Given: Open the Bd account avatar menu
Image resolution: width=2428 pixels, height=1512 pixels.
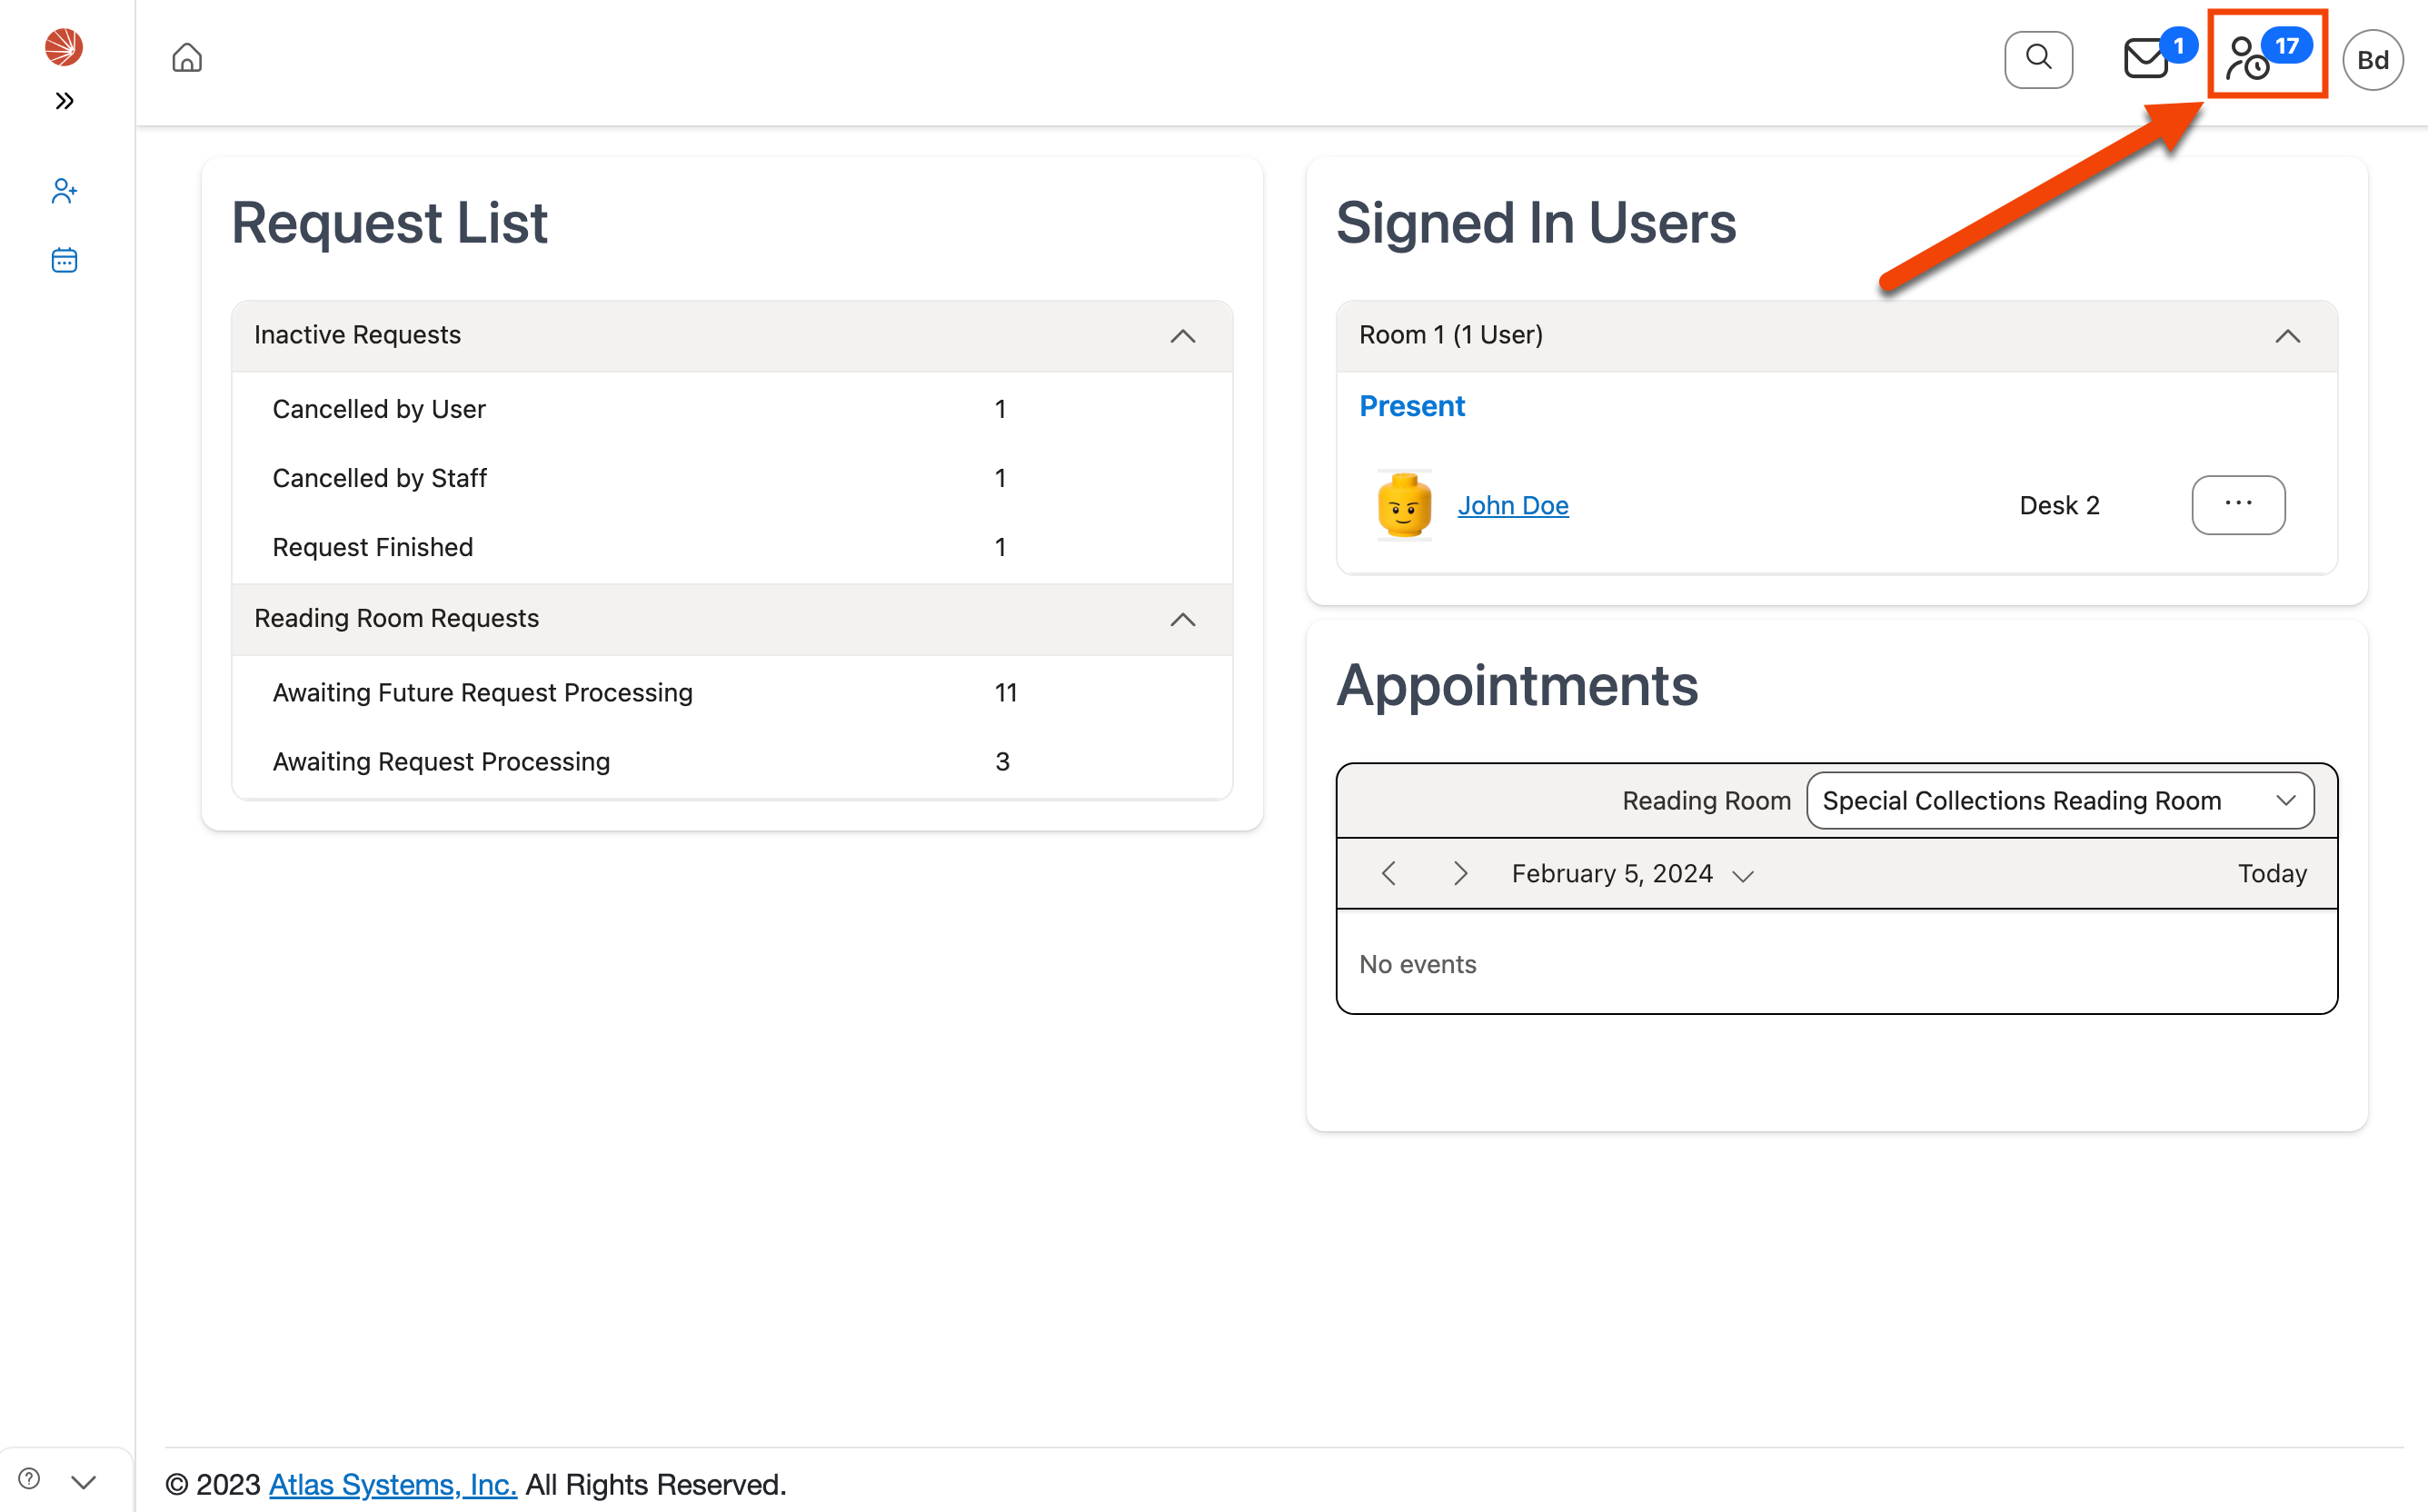Looking at the screenshot, I should (x=2374, y=59).
